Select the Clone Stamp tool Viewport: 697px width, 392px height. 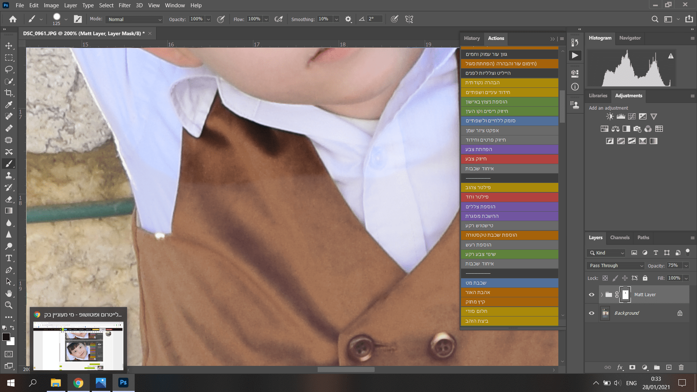(9, 176)
